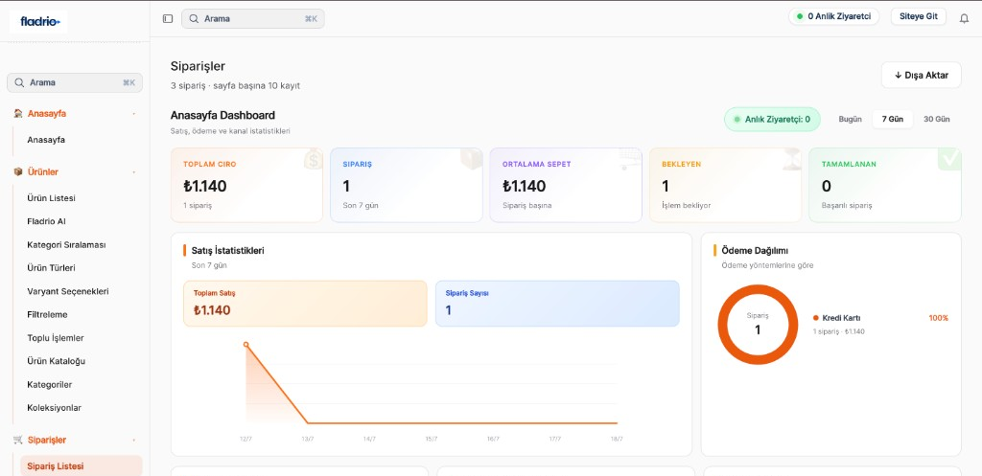
Task: Select the 30 Gün time range
Action: [x=936, y=119]
